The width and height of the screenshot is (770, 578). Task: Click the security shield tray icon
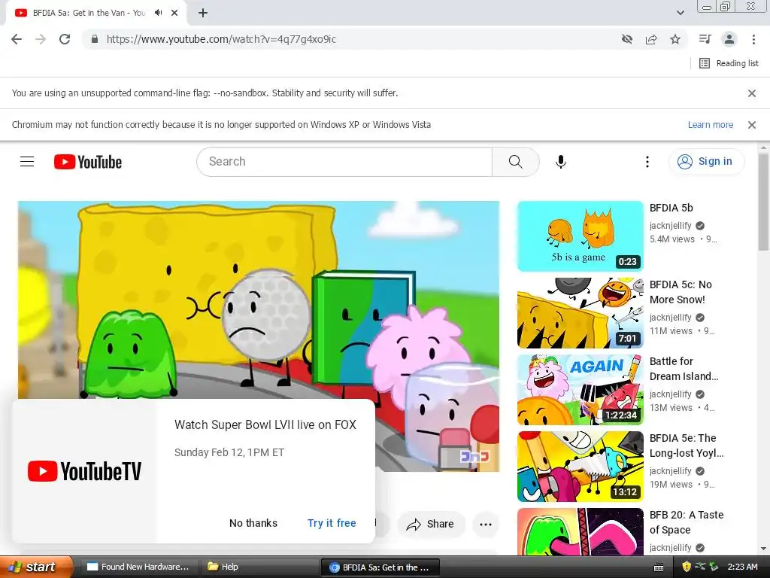686,567
